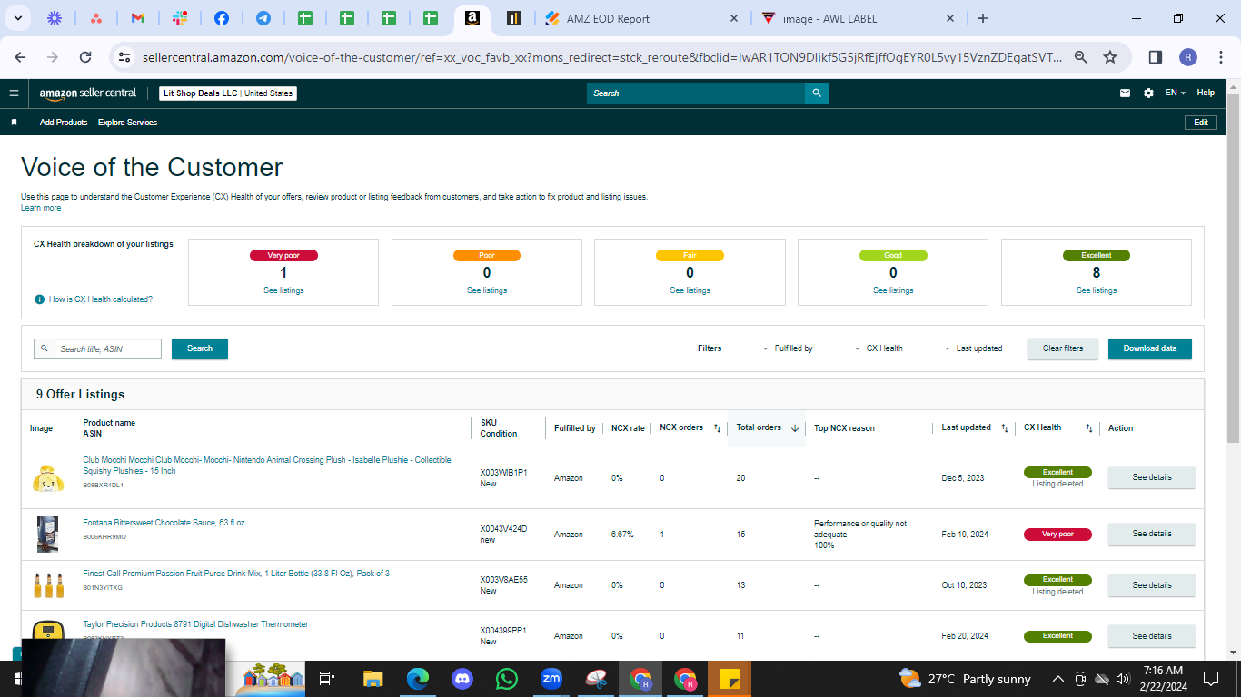Open Discord from the taskbar

pos(462,678)
